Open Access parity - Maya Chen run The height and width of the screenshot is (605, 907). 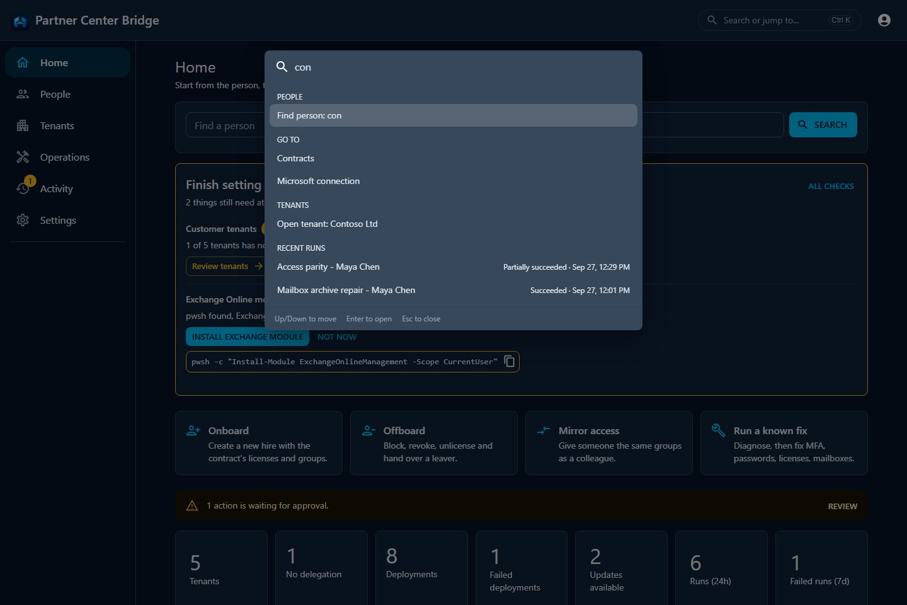click(453, 267)
